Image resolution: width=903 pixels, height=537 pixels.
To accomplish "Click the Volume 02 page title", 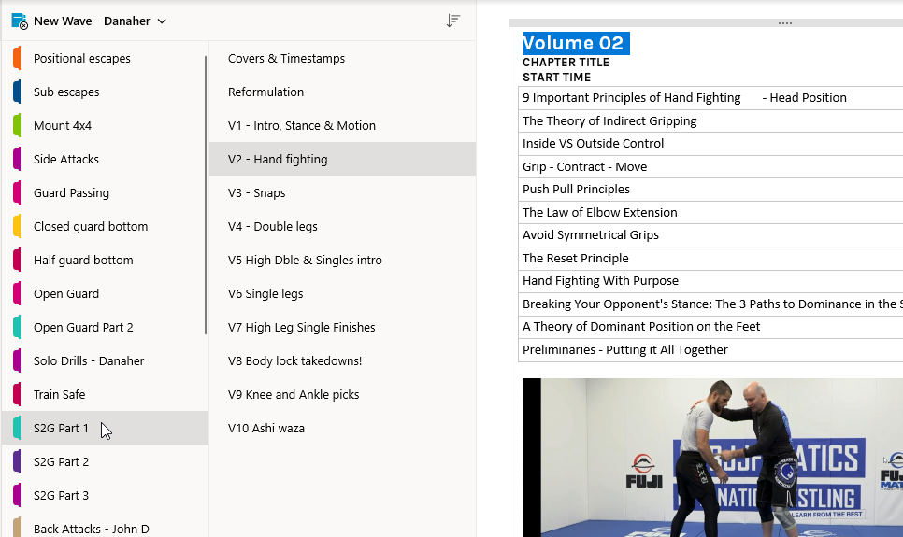I will 573,43.
